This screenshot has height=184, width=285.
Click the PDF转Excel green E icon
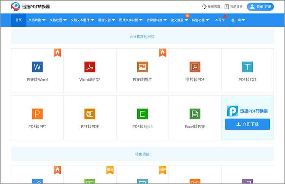pos(142,114)
